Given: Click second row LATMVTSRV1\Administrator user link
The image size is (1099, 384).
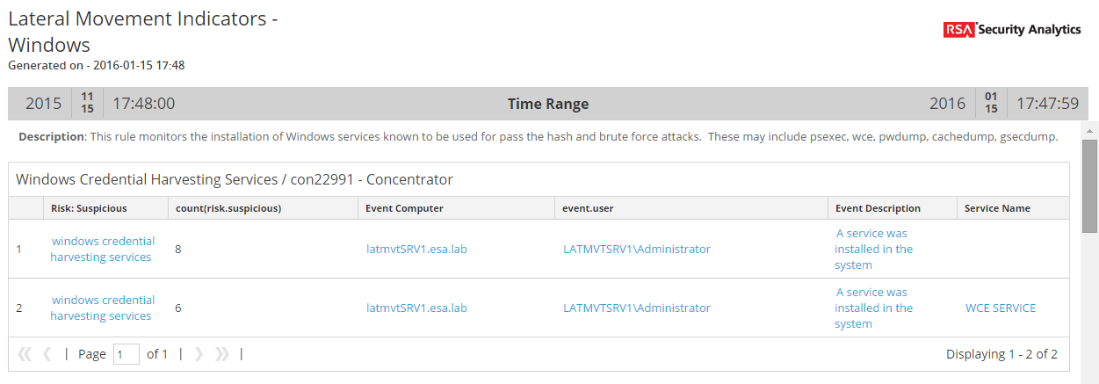Looking at the screenshot, I should tap(636, 308).
